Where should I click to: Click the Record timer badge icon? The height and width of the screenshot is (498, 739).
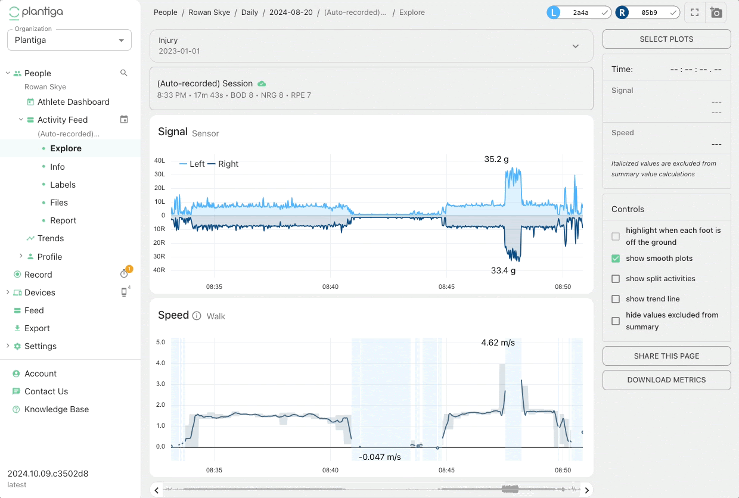coord(125,273)
